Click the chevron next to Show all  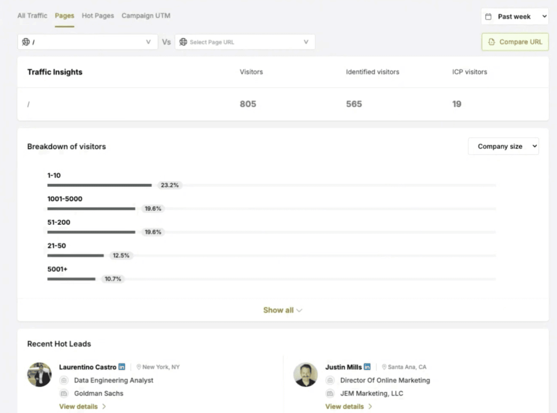click(x=299, y=310)
